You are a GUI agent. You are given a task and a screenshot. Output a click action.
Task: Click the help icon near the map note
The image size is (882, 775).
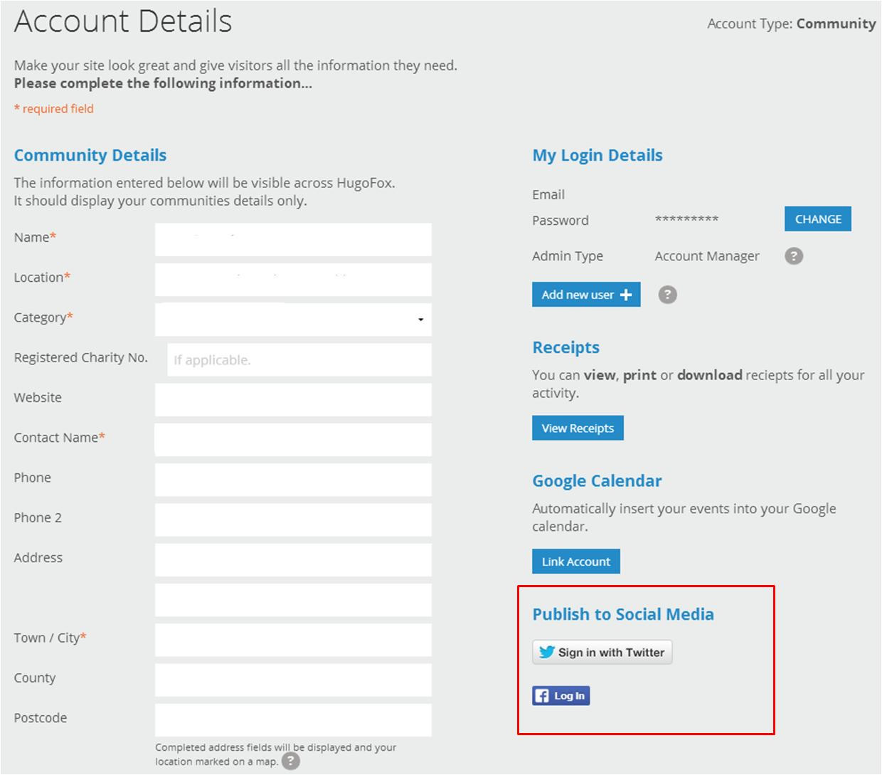click(x=290, y=761)
